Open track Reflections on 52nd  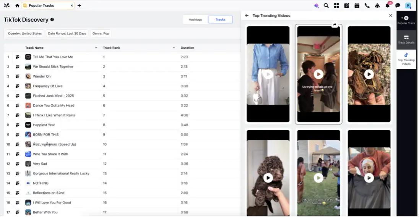coord(49,193)
